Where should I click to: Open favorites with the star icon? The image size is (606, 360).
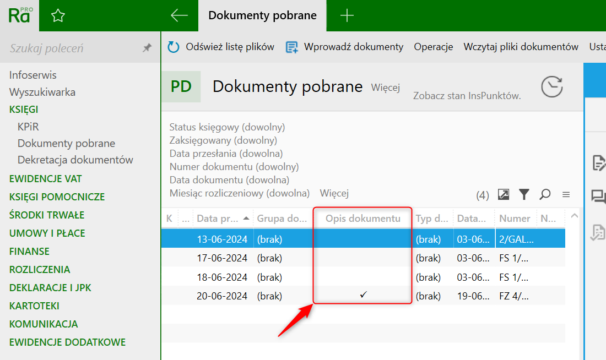(x=58, y=15)
